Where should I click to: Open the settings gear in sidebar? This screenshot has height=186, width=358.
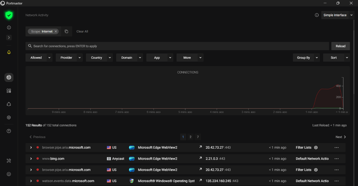click(9, 118)
